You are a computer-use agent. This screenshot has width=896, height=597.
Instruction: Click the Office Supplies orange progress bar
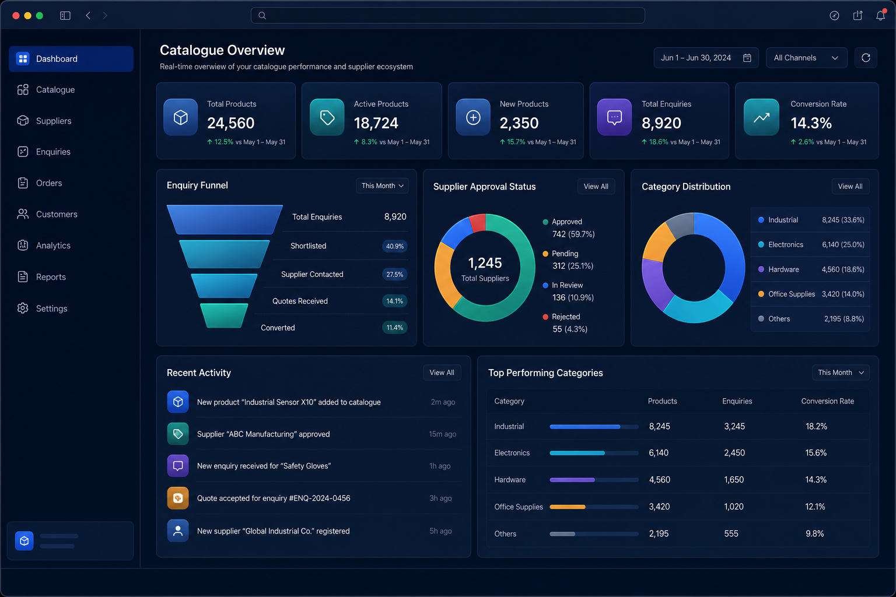pos(594,507)
